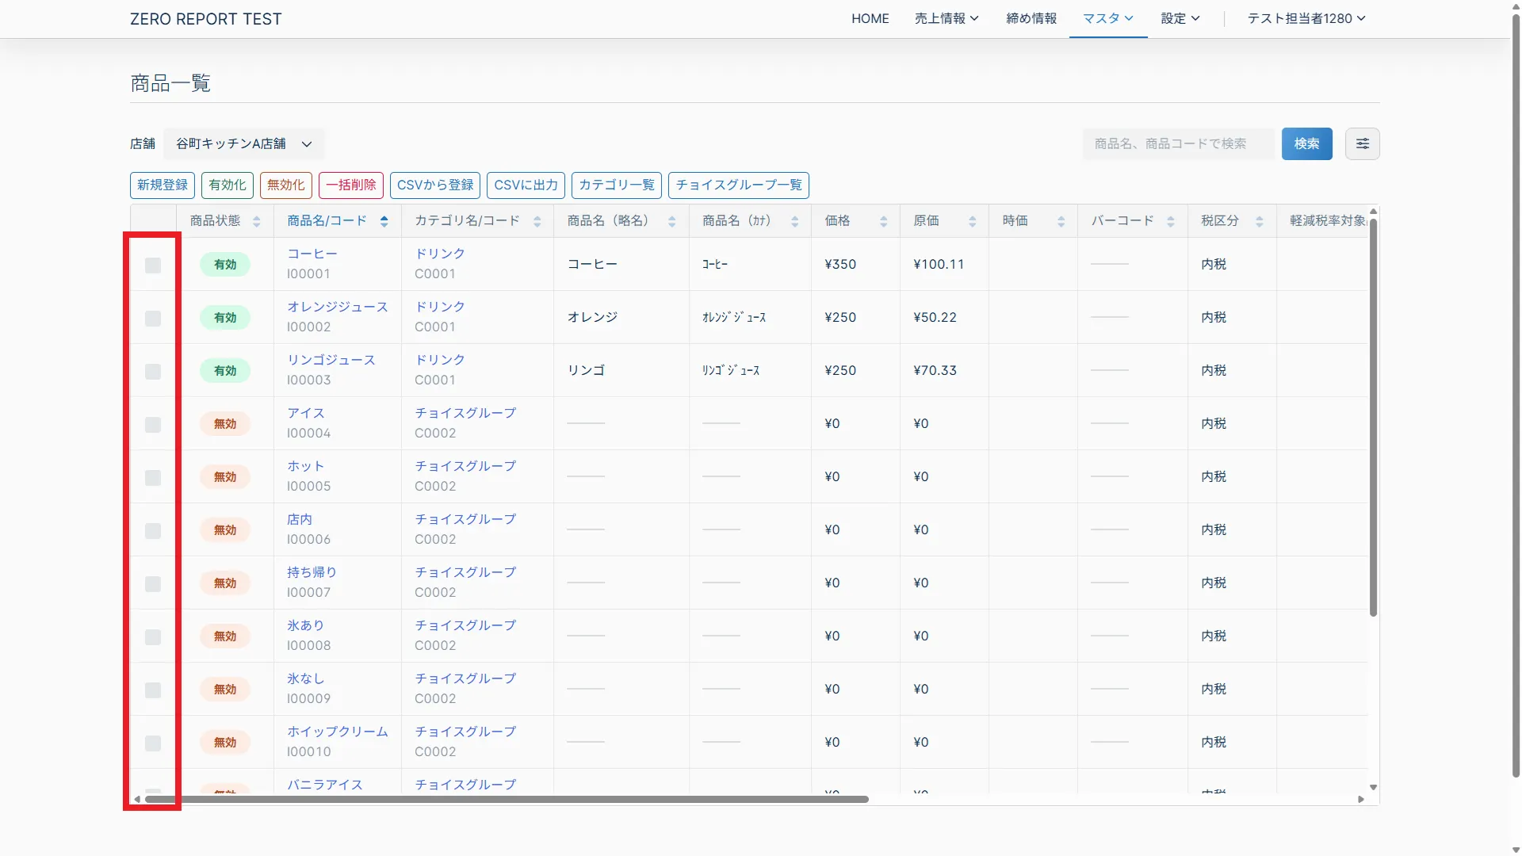1522x856 pixels.
Task: Open テスト担当者1280 user dropdown
Action: [1306, 18]
